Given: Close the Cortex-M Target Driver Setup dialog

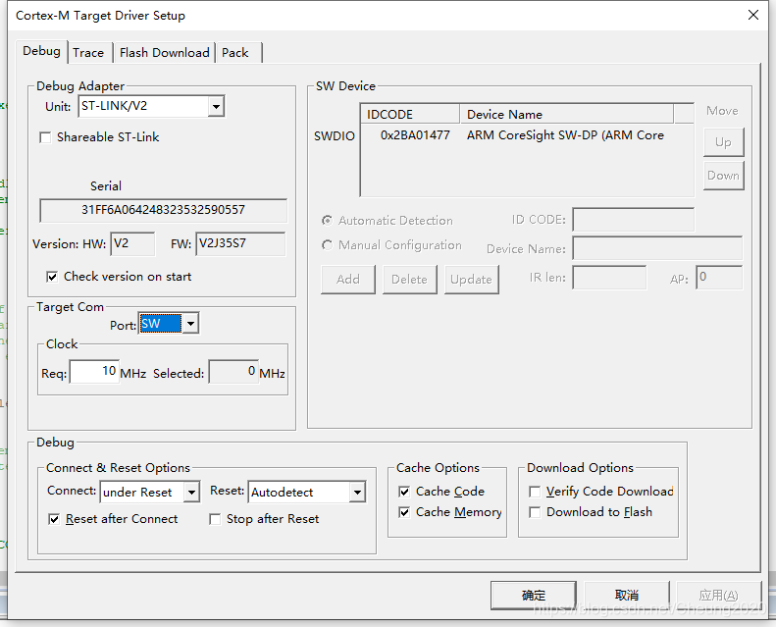Looking at the screenshot, I should [x=753, y=15].
